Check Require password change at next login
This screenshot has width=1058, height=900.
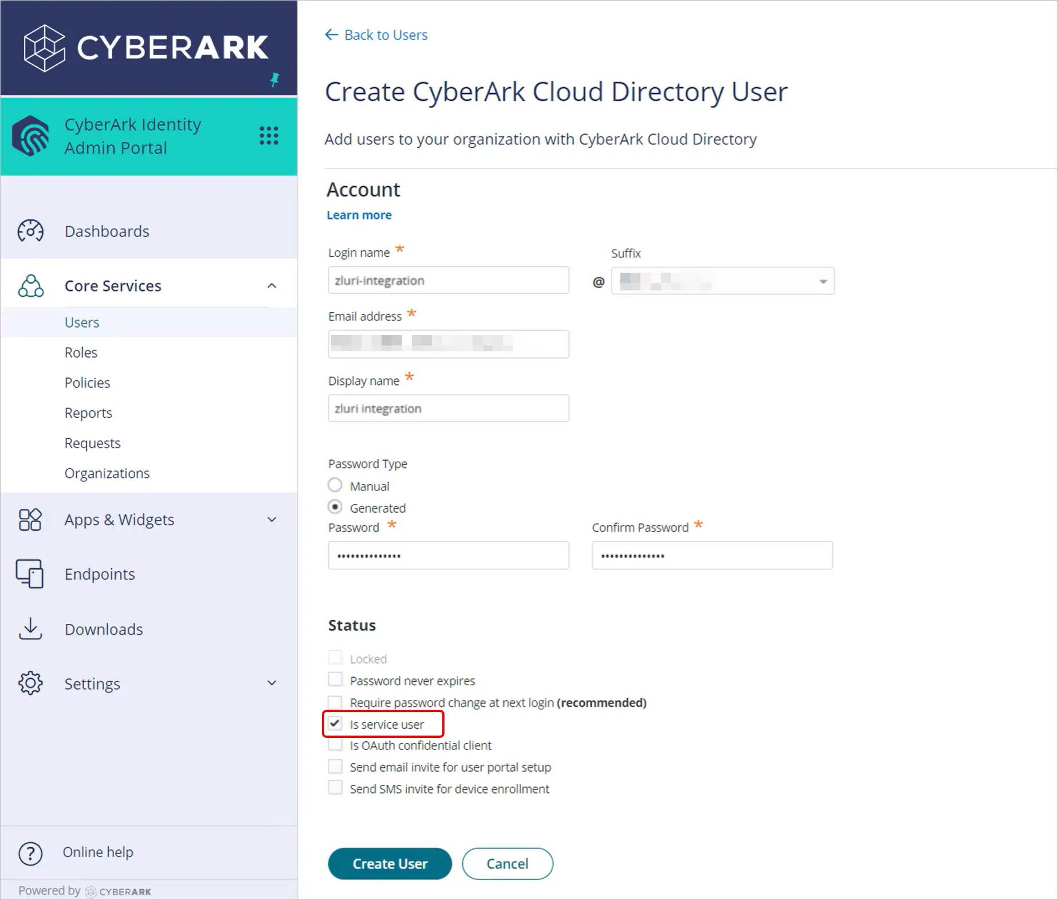(x=335, y=702)
